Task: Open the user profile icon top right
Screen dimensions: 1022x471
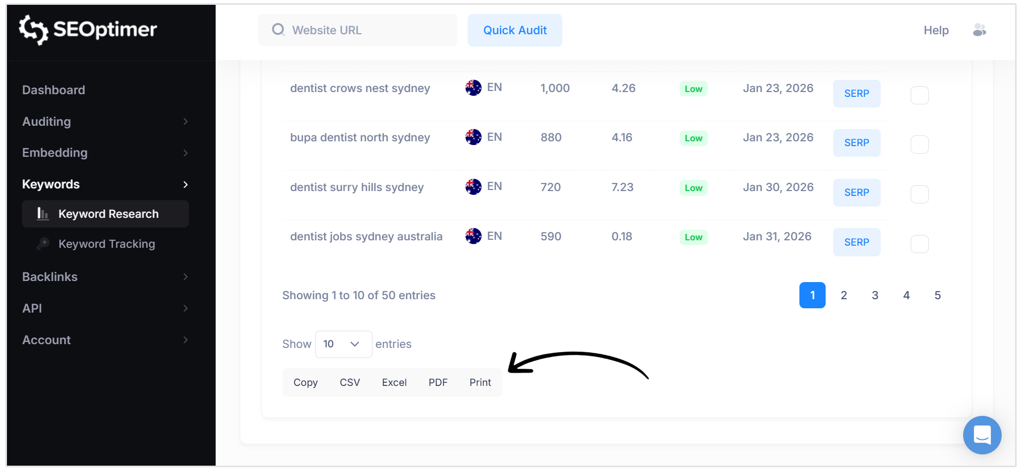Action: (980, 30)
